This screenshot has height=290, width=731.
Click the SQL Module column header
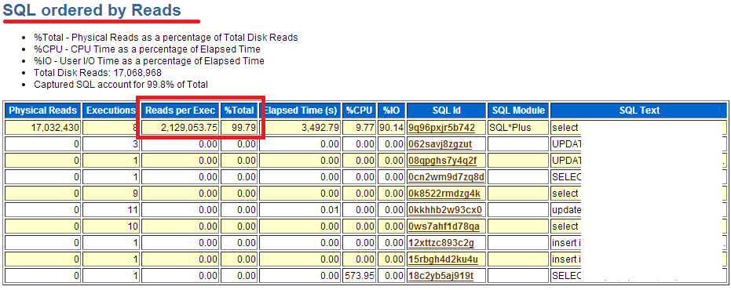(518, 111)
